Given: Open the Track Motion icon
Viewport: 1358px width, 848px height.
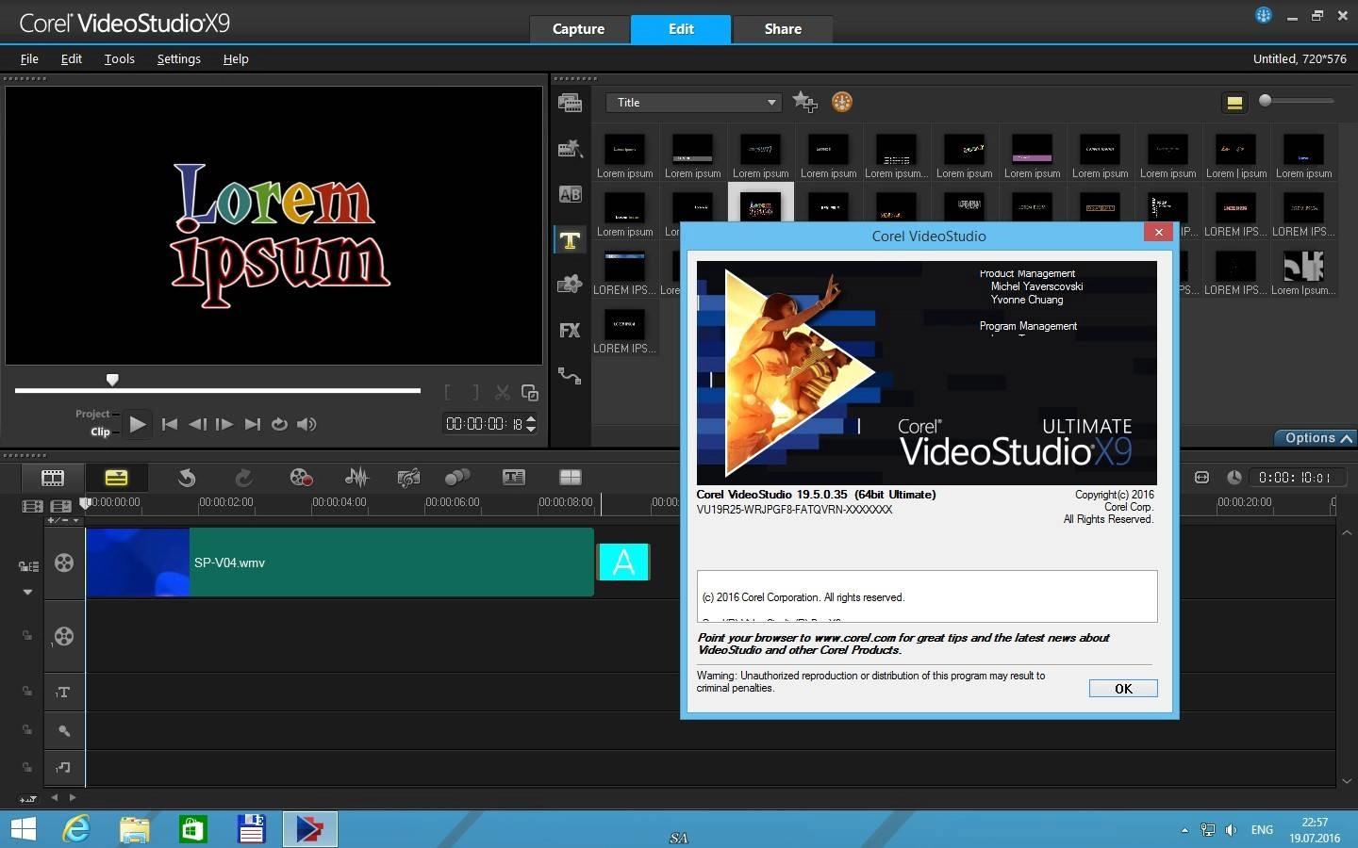Looking at the screenshot, I should click(x=457, y=478).
